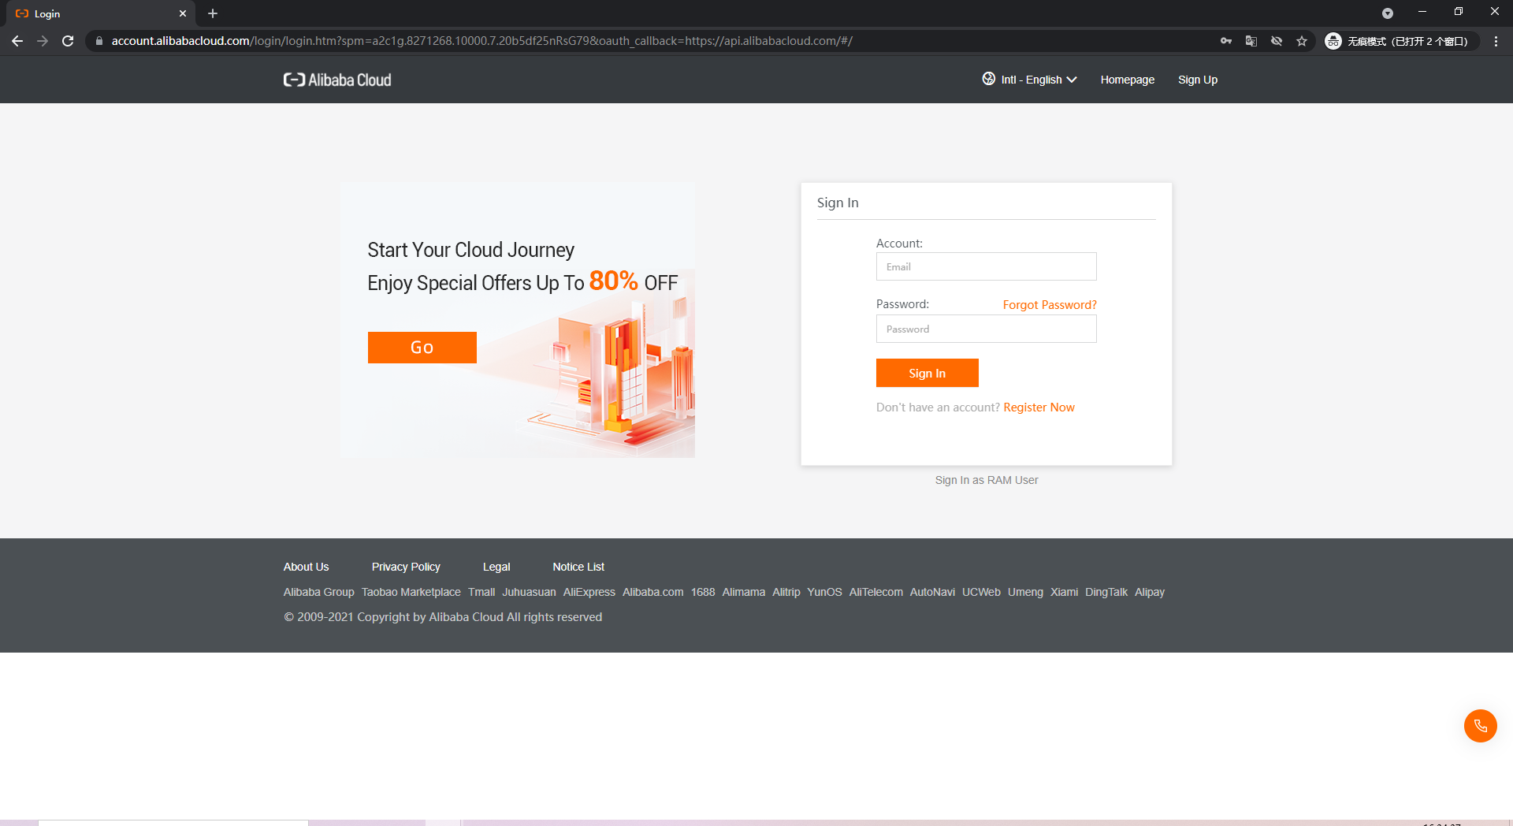The image size is (1513, 826).
Task: Click Alitrip footer link
Action: pyautogui.click(x=786, y=592)
